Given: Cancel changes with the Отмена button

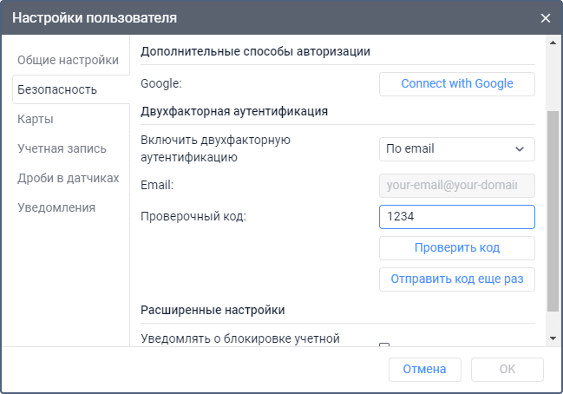Looking at the screenshot, I should tap(424, 369).
